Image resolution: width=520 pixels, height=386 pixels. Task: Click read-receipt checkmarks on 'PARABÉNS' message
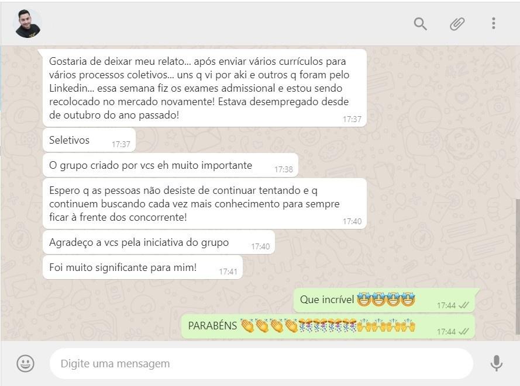point(464,331)
